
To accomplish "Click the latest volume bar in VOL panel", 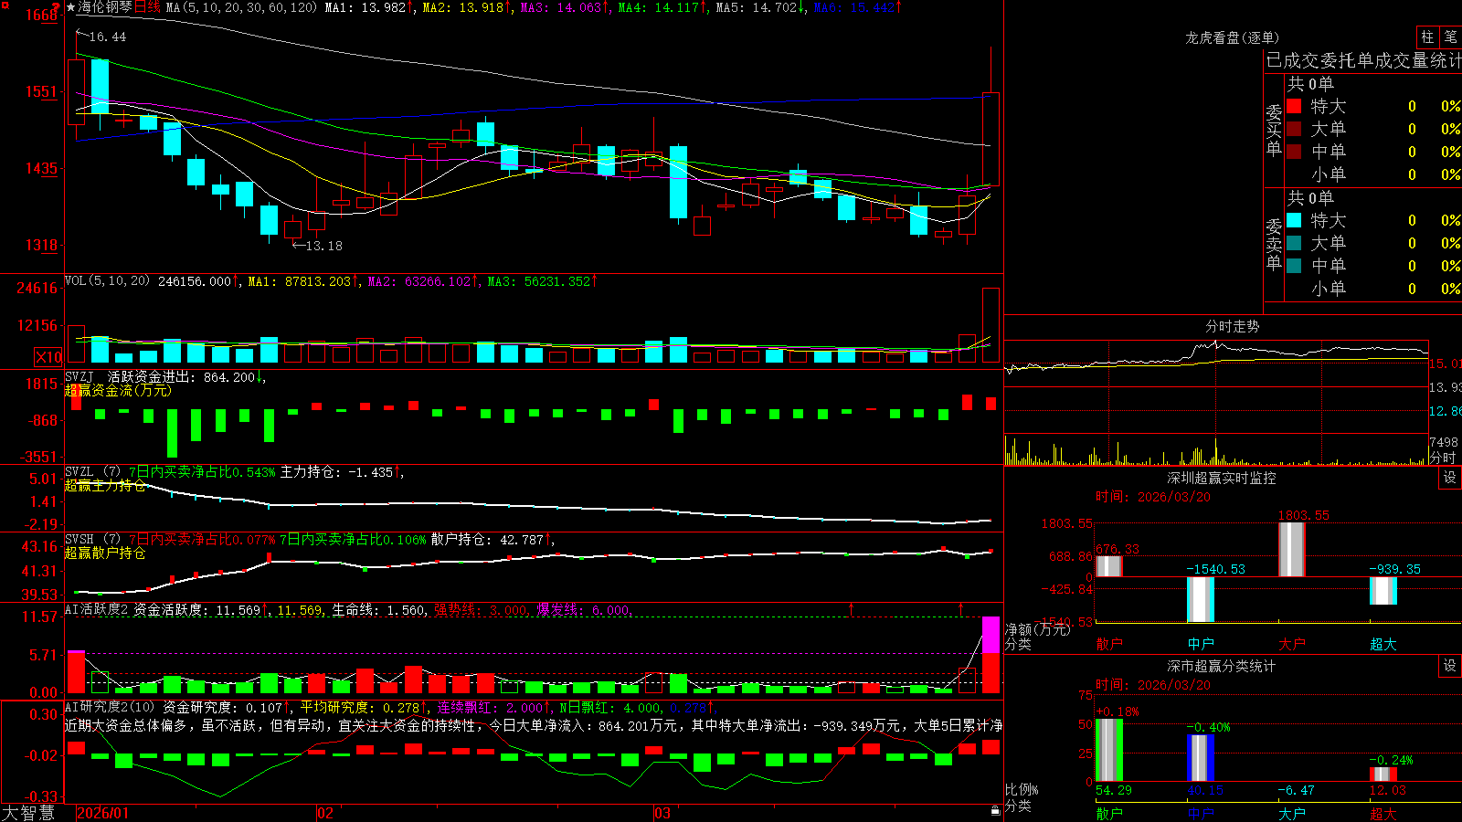I will (x=991, y=326).
